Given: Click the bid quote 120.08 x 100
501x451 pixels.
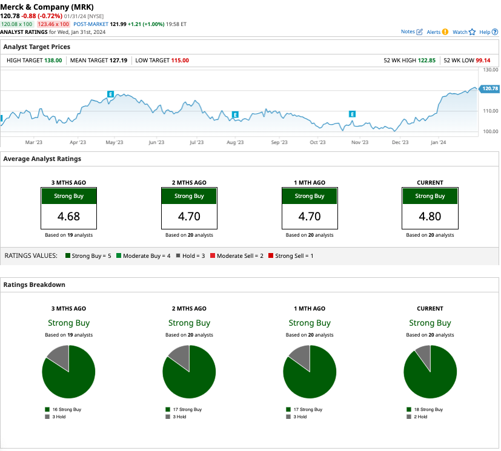Looking at the screenshot, I should (16, 24).
